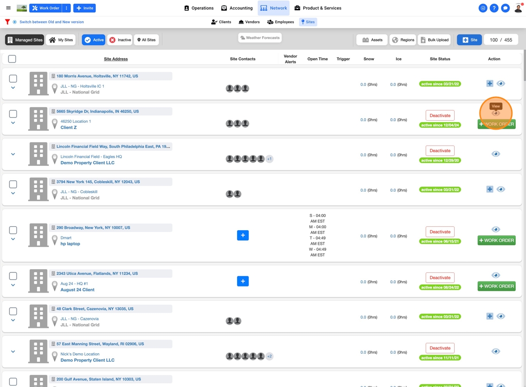View the 2343 Utica Avenue site eye icon
This screenshot has height=387, width=526.
(x=496, y=275)
